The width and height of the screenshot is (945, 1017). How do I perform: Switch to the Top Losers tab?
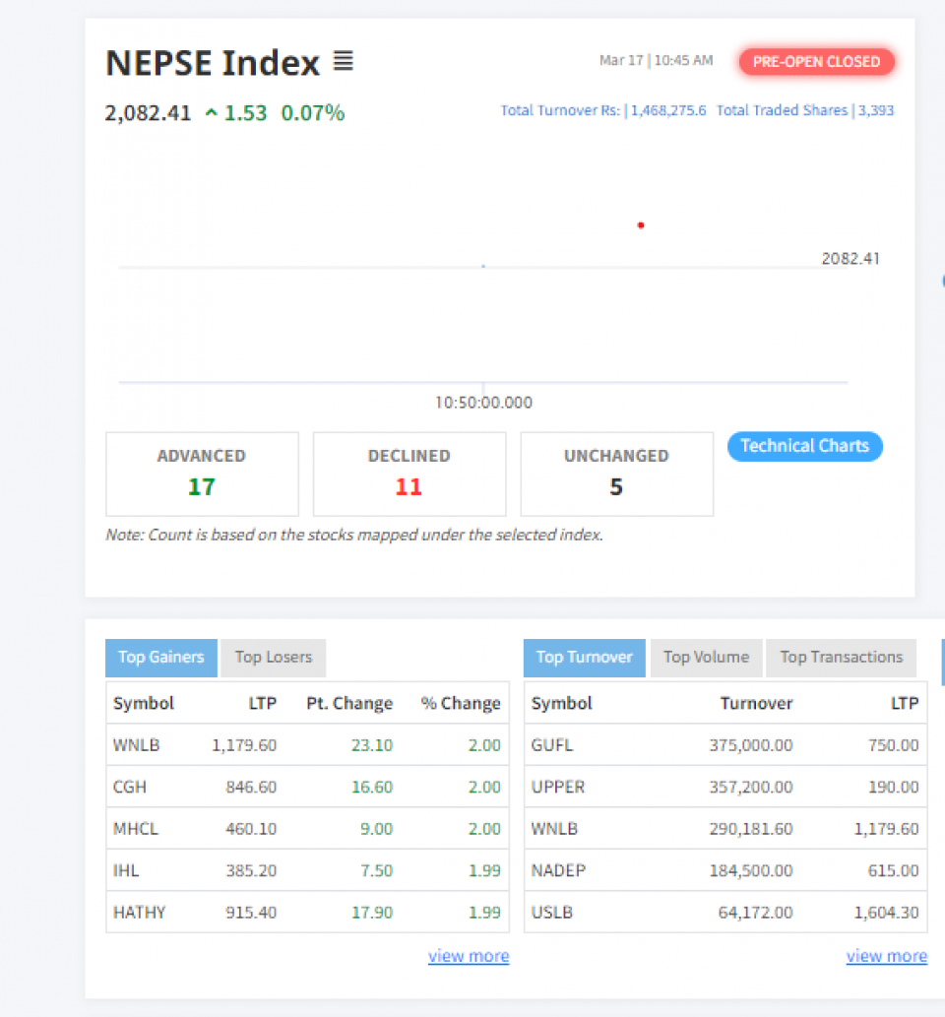coord(273,658)
